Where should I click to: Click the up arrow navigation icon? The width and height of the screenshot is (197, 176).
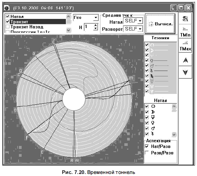[185, 60]
